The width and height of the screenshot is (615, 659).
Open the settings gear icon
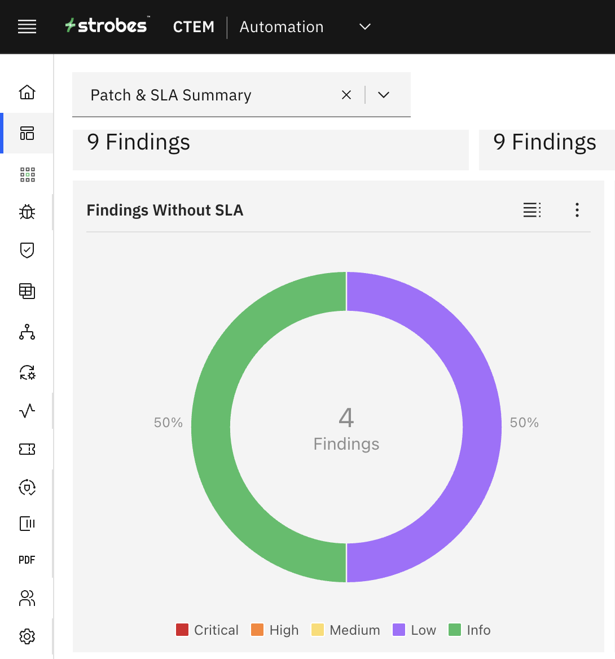(x=27, y=636)
